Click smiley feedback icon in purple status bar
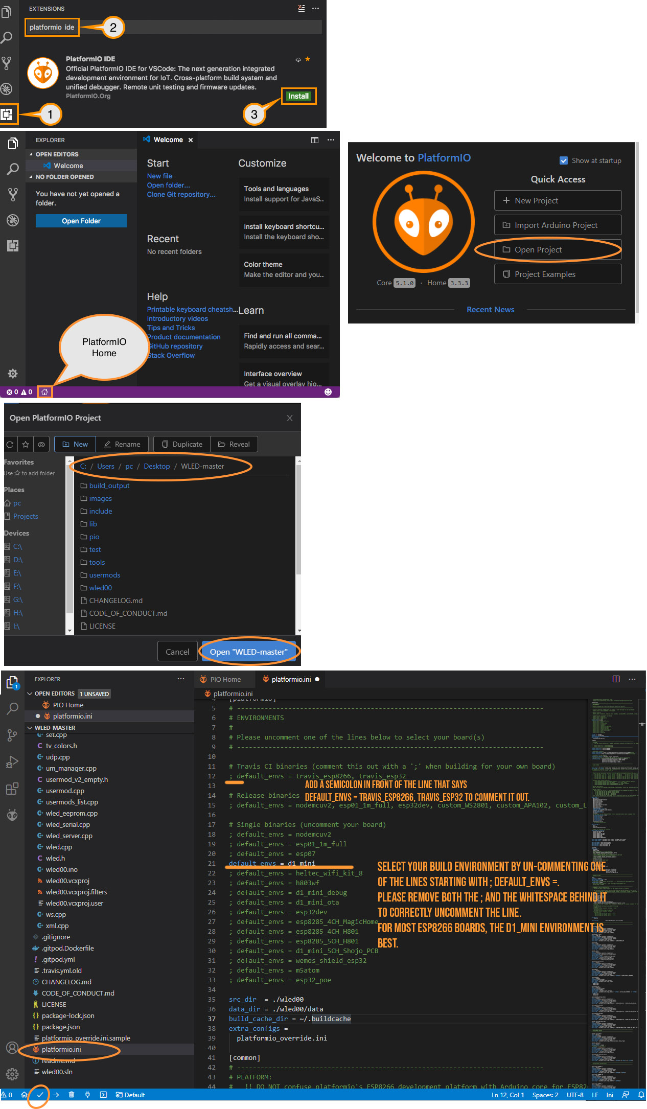This screenshot has height=1109, width=647. click(328, 392)
